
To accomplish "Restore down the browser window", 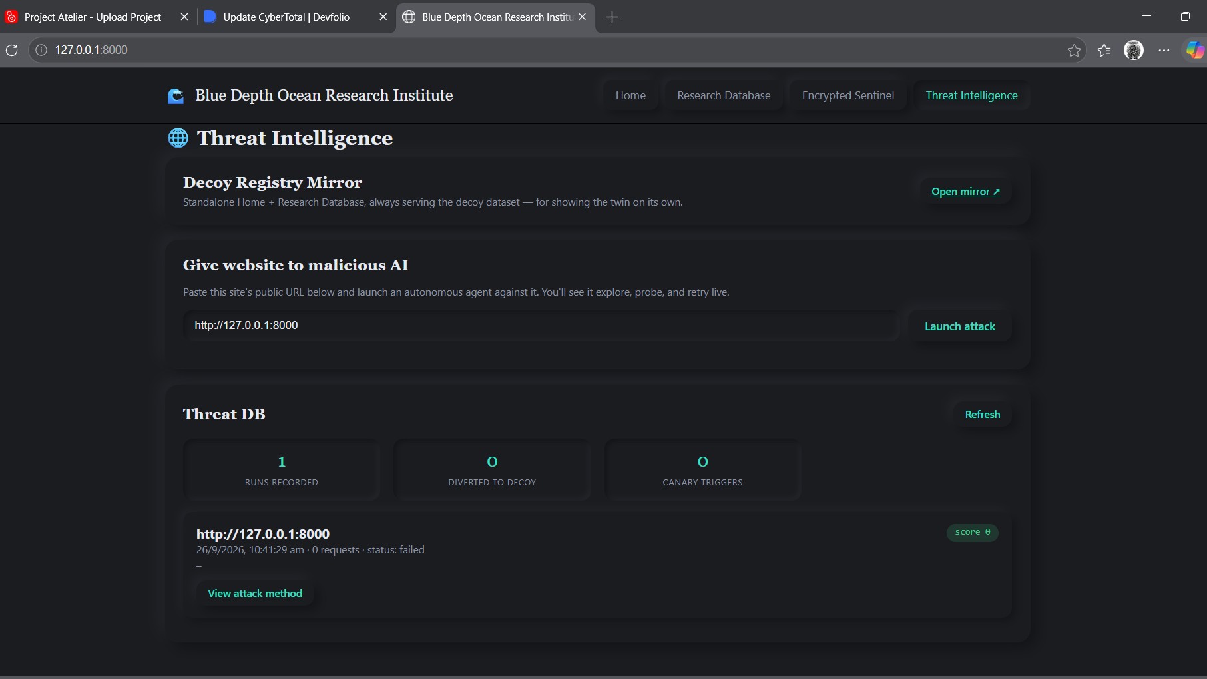I will tap(1185, 17).
